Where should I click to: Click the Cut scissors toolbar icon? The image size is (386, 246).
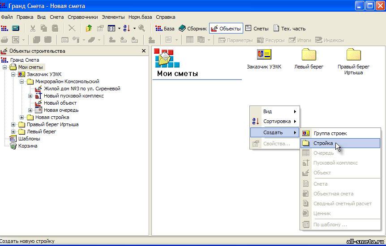pos(33,28)
